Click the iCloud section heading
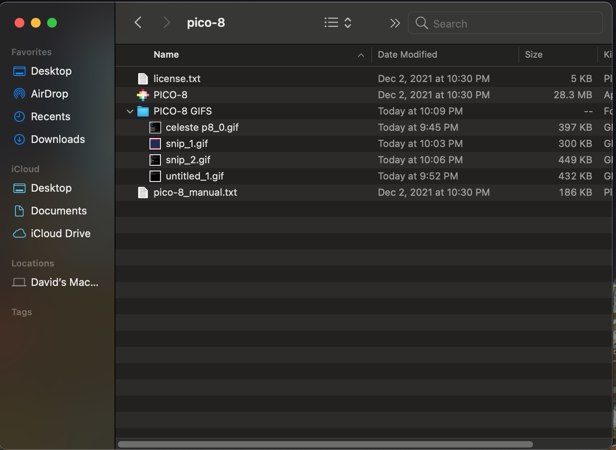Image resolution: width=616 pixels, height=450 pixels. (x=25, y=169)
